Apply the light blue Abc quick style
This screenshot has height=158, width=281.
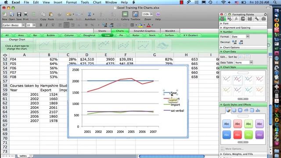(x=227, y=124)
